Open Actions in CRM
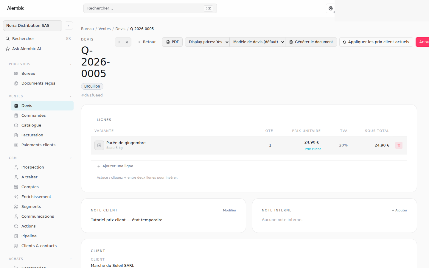Viewport: 429px width, 268px height. click(42, 226)
